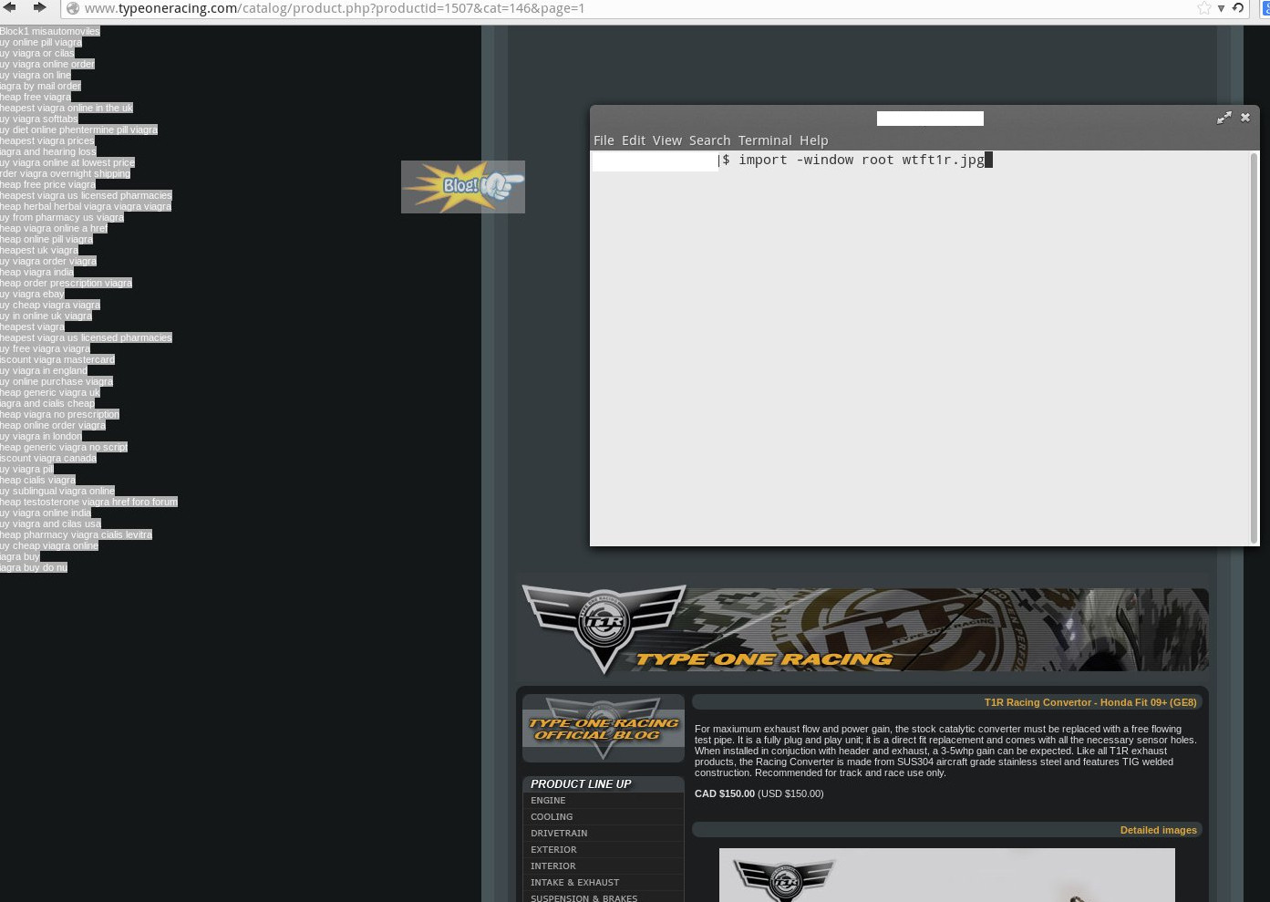Click the 'heap viagra no prescription' link
The image size is (1270, 902).
[59, 414]
